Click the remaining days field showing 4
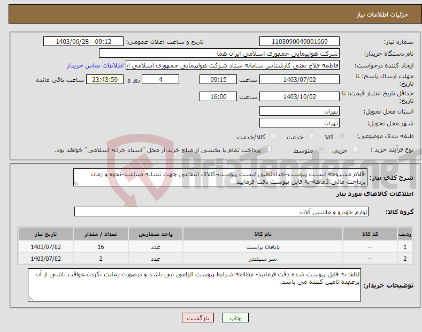Image resolution: width=422 pixels, height=332 pixels. click(x=160, y=79)
